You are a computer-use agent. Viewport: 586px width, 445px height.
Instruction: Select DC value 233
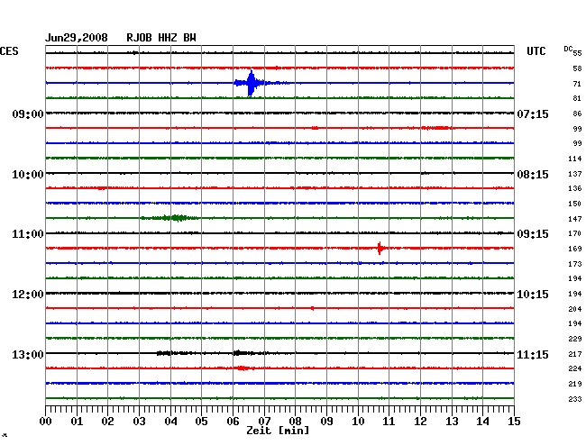click(x=575, y=399)
